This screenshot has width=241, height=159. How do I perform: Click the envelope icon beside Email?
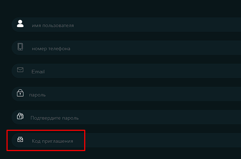tap(20, 70)
